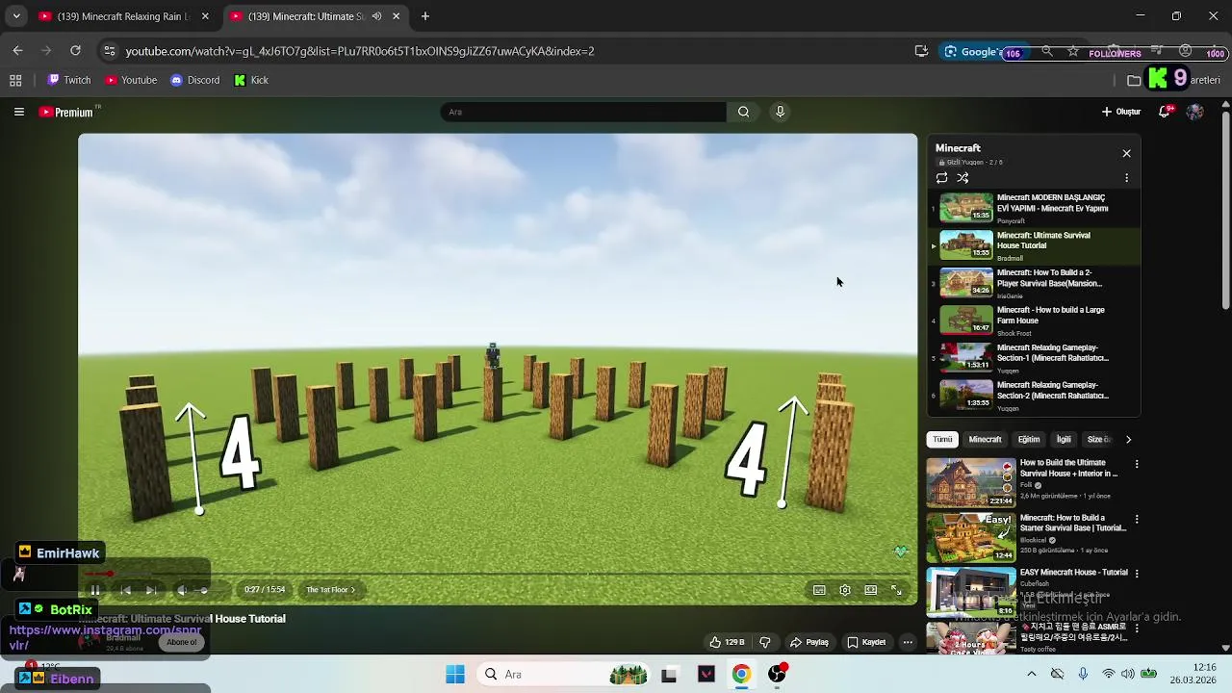Open Windows Start menu
The width and height of the screenshot is (1232, 693).
(455, 675)
